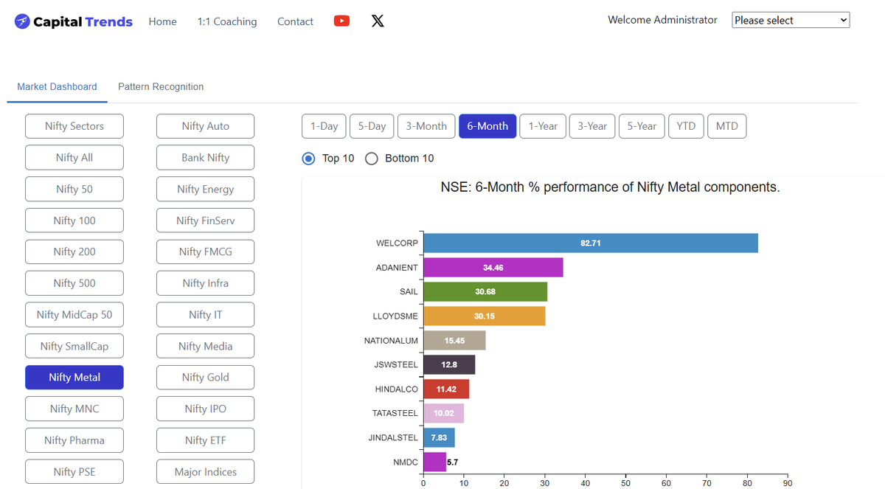Click the JINDALSTEL bar showing 7.83

[x=440, y=438]
